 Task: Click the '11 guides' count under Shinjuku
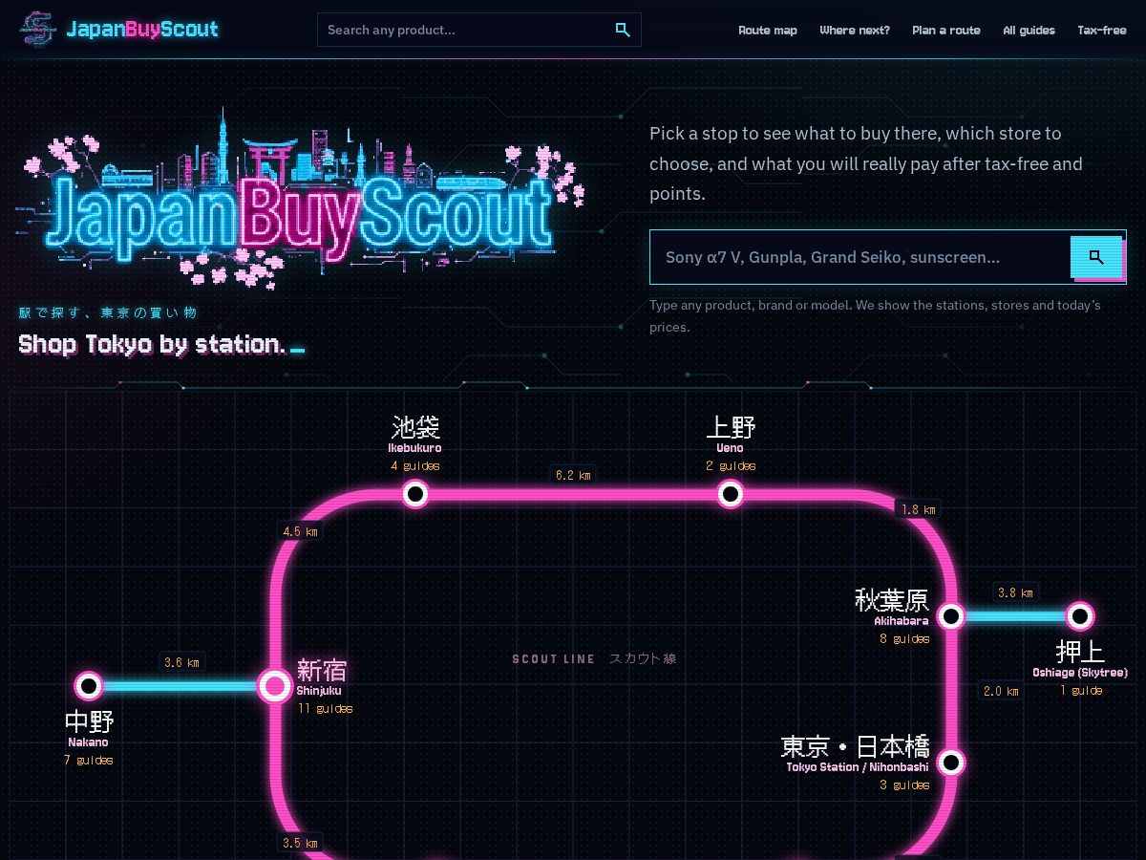(325, 708)
